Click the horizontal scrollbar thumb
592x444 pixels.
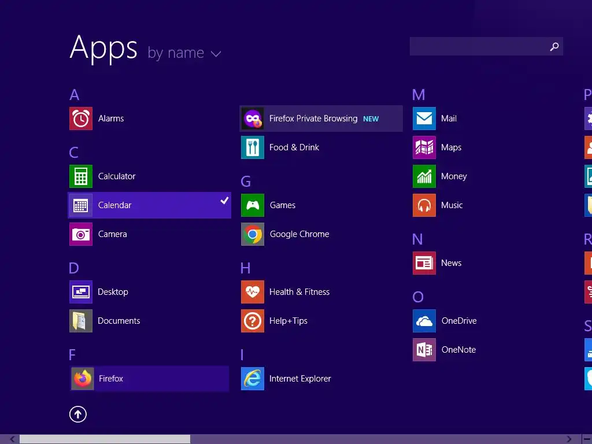pos(105,439)
